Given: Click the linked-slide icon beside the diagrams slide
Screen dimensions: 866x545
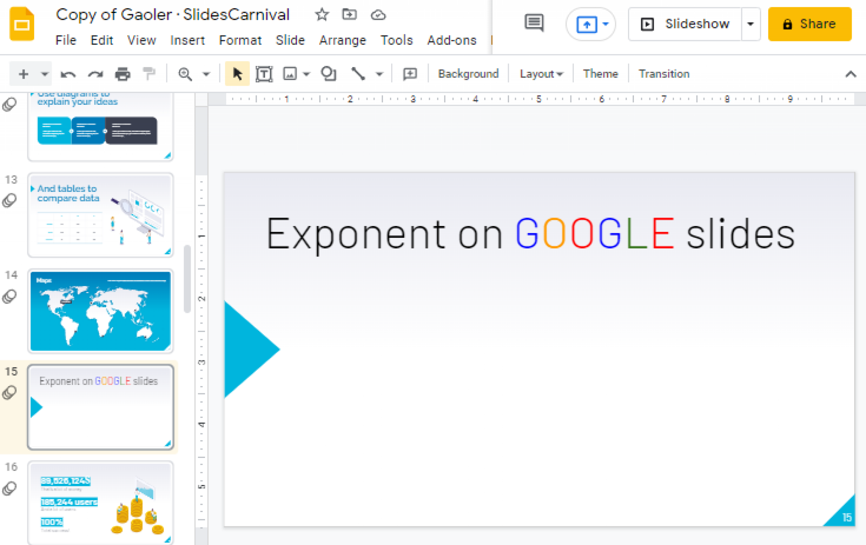Looking at the screenshot, I should [x=9, y=104].
